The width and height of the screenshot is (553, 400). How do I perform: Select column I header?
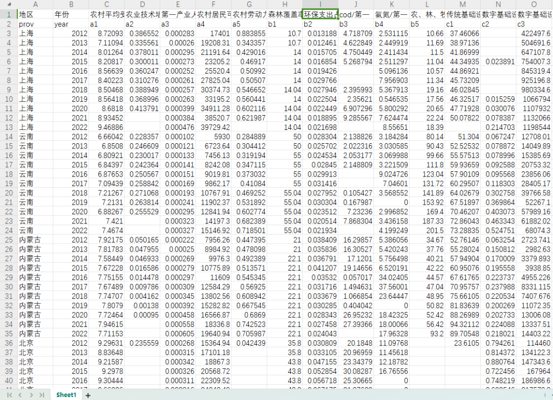click(320, 4)
